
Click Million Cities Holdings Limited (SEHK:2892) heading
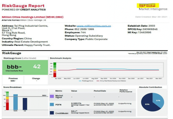(33, 17)
